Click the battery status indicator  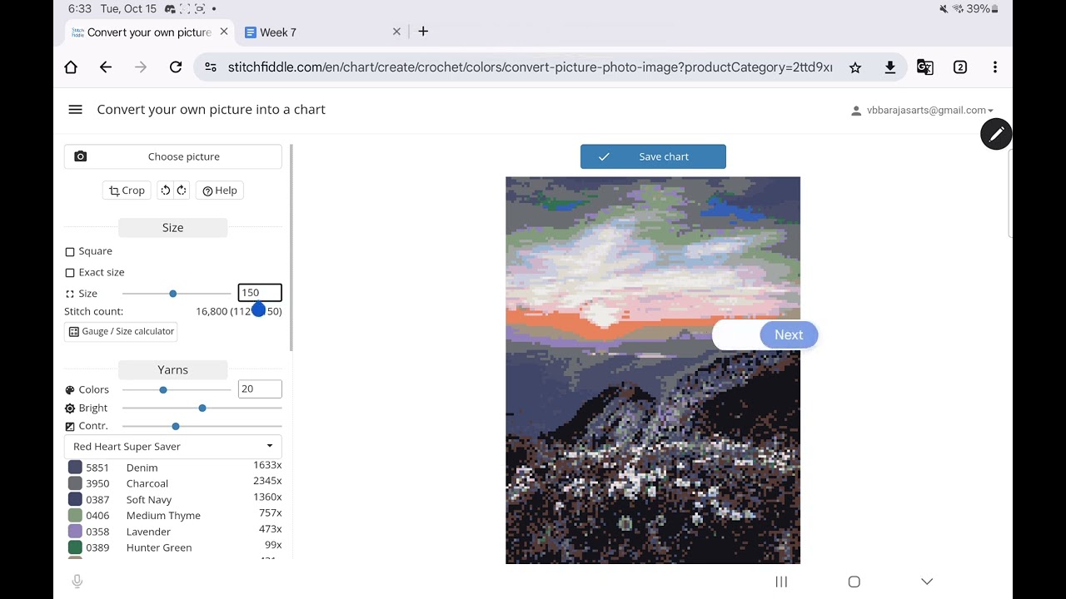(x=983, y=9)
